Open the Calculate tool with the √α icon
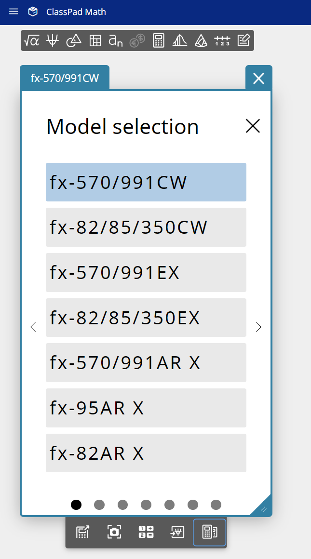Viewport: 311px width, 559px height. tap(30, 40)
